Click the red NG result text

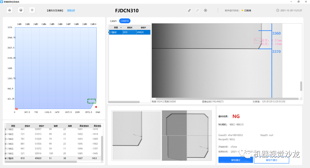(x=236, y=116)
